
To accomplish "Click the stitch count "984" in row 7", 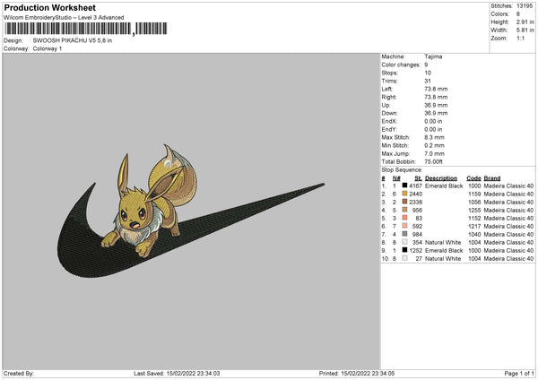I will pyautogui.click(x=417, y=234).
